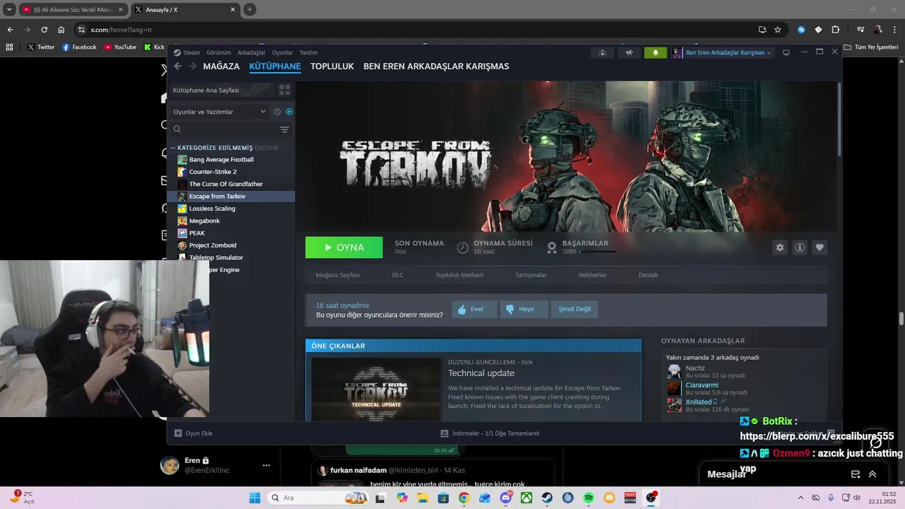905x509 pixels.
Task: Open Yardım menu
Action: [x=309, y=52]
